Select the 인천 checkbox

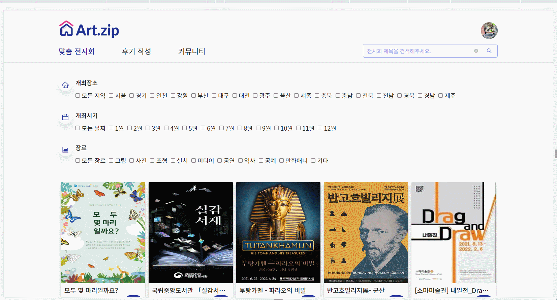tap(152, 96)
